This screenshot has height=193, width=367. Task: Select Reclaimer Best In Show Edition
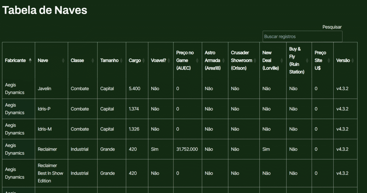[x=50, y=173]
